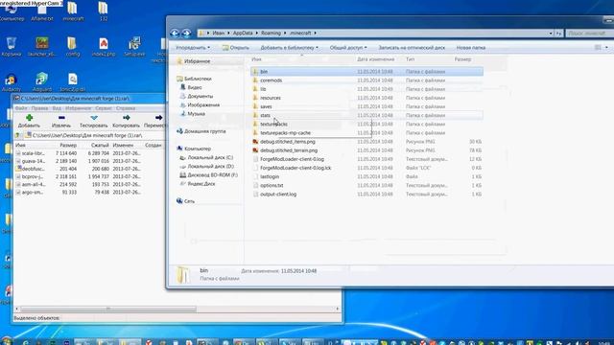This screenshot has height=345, width=614.
Task: Select ForgeModLoader-client-0.log file
Action: 292,159
